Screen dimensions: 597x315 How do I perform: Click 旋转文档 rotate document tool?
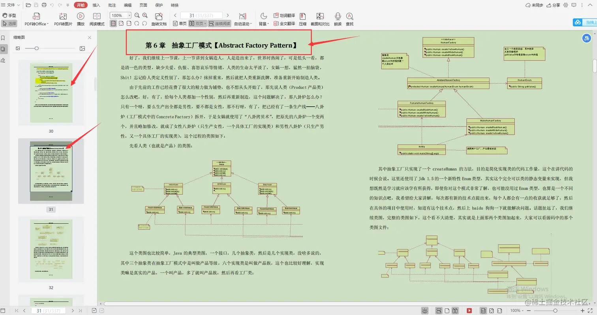click(159, 19)
